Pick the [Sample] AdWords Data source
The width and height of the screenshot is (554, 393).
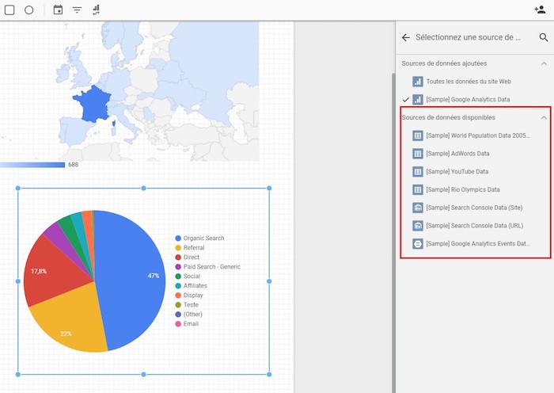(x=457, y=154)
